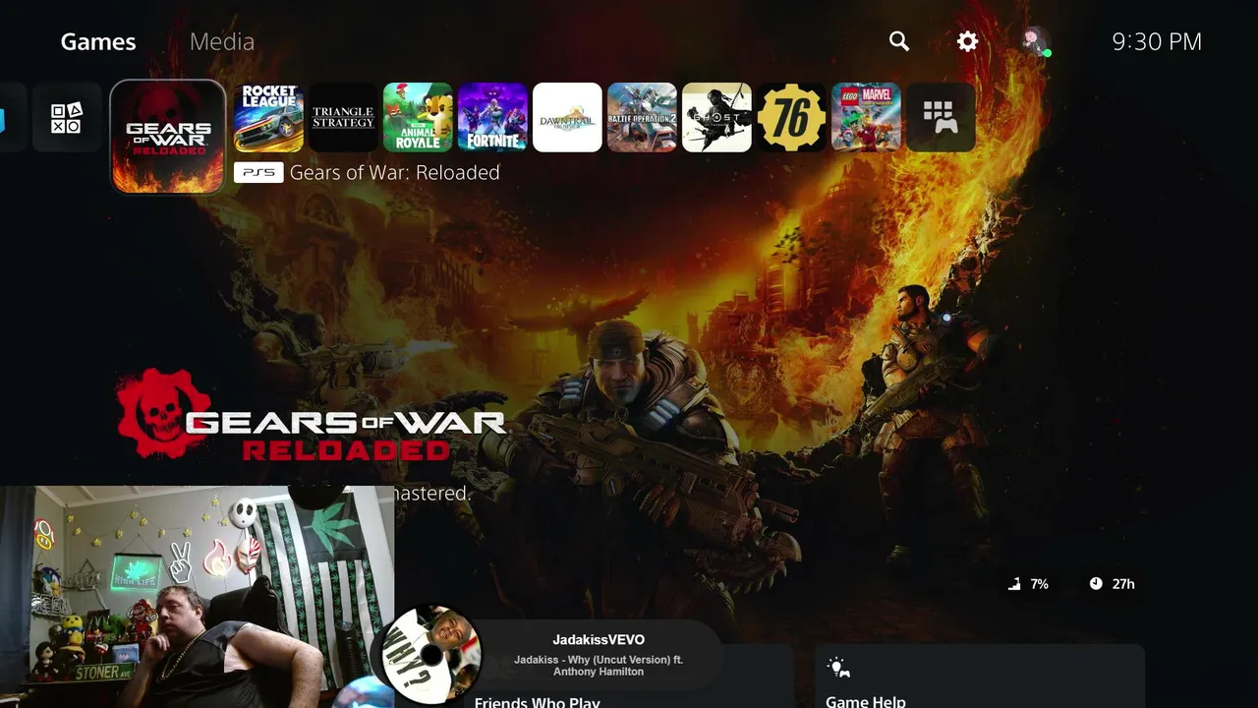Viewport: 1258px width, 708px height.
Task: Open the user profile avatar
Action: [1035, 41]
